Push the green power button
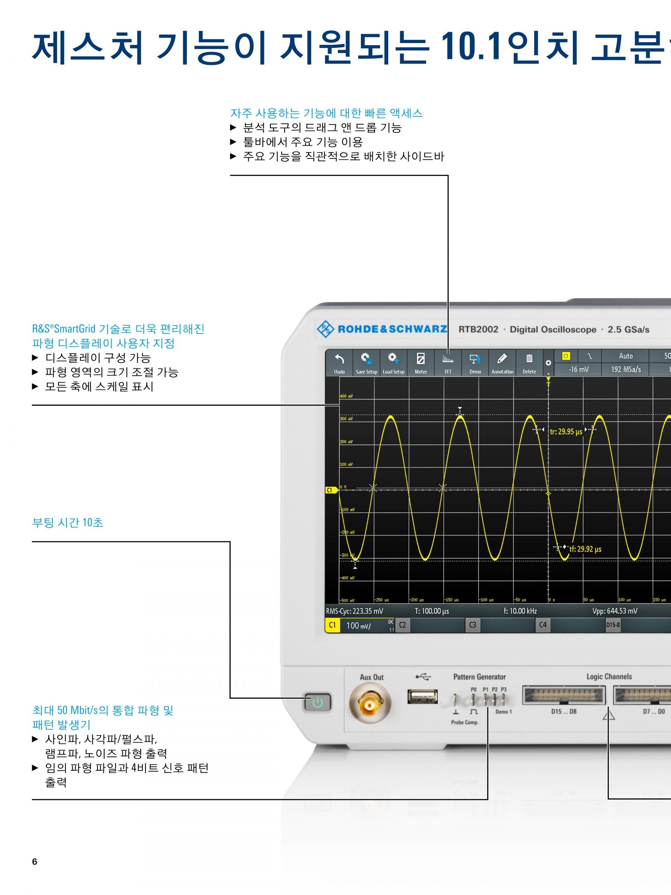This screenshot has height=895, width=671. click(317, 703)
